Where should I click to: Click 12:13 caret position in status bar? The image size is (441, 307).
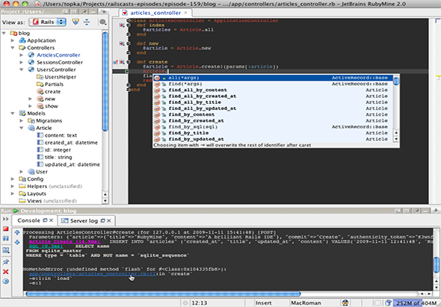pos(199,303)
